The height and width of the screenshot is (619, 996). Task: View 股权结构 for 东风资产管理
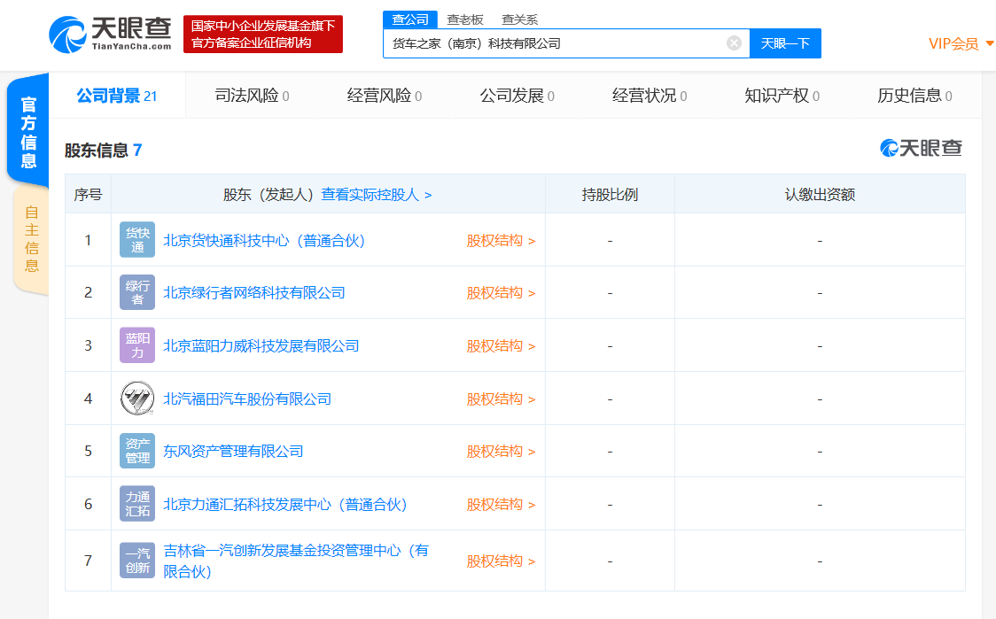[501, 452]
